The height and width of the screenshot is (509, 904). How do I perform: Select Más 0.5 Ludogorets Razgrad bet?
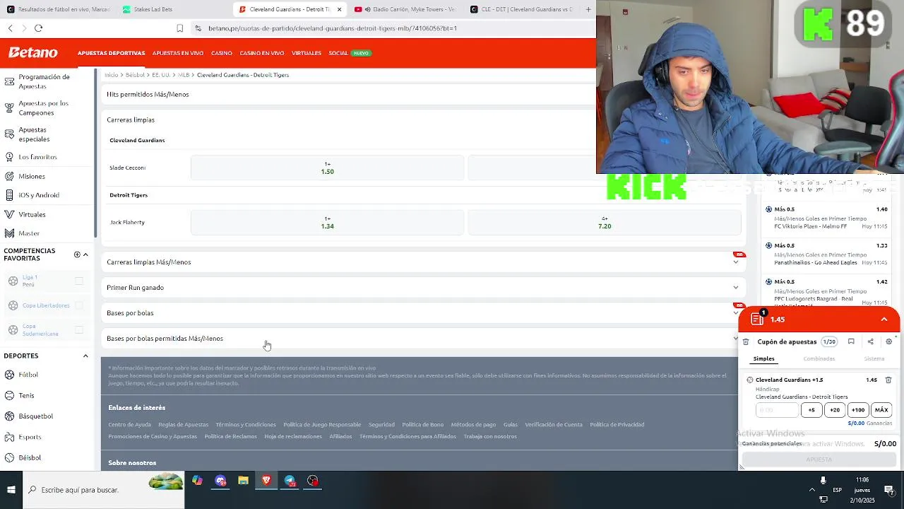click(826, 290)
